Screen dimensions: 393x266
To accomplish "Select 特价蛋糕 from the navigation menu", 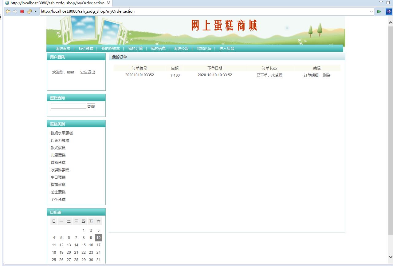I will [x=86, y=49].
